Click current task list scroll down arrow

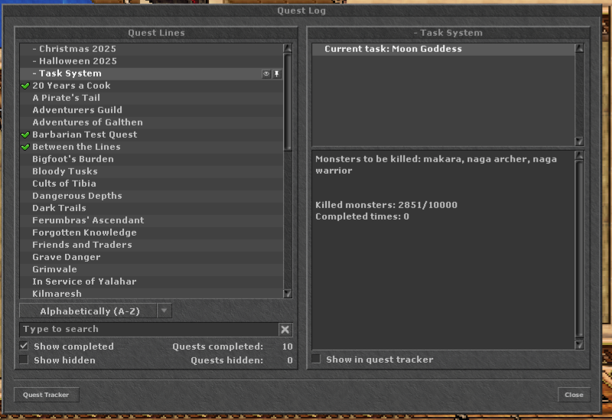point(579,141)
